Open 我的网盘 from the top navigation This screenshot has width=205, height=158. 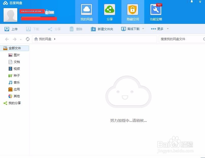(x=86, y=12)
